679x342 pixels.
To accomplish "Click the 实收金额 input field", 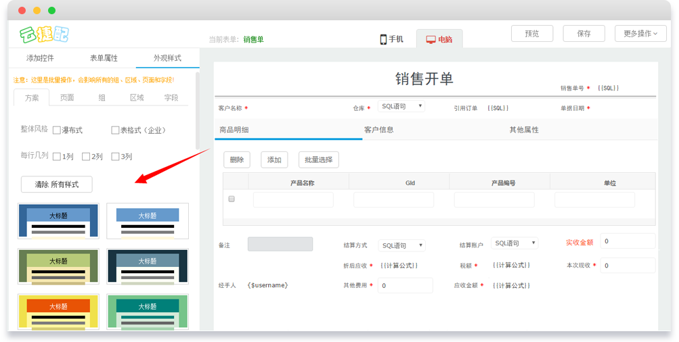I will [627, 241].
